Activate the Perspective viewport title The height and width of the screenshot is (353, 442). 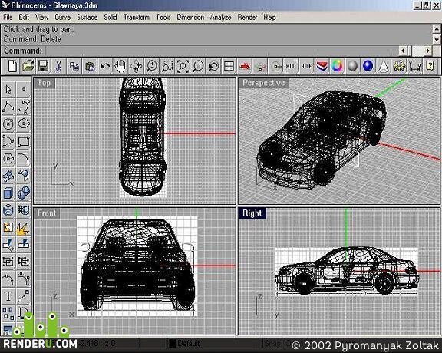click(263, 83)
